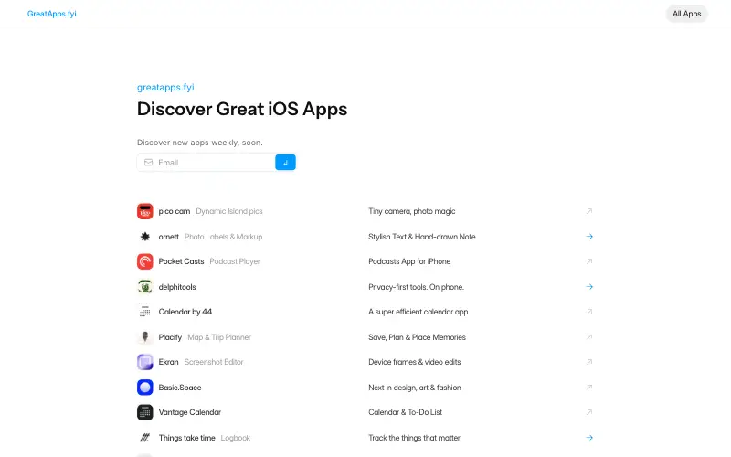Screen dimensions: 731x457
Task: Click the Pocket Casts red app icon
Action: pos(145,261)
